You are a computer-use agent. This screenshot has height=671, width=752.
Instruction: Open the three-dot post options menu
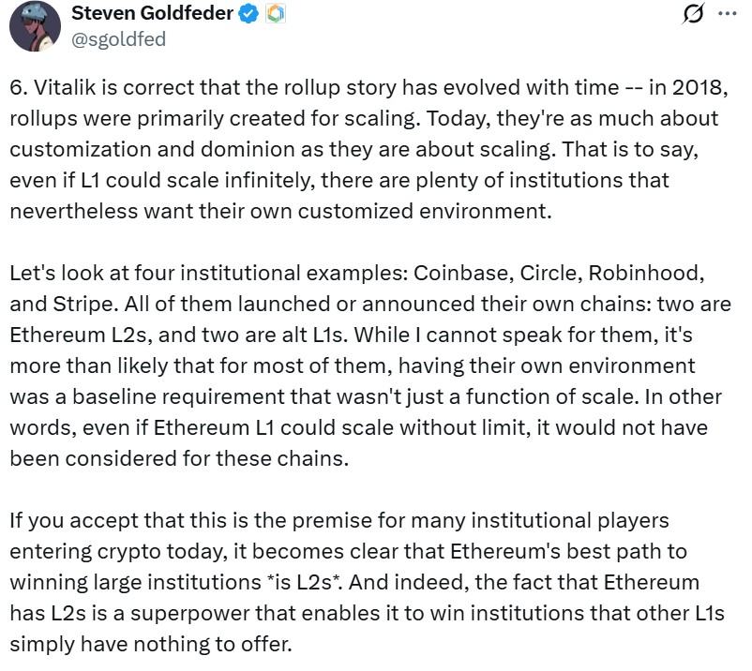pos(725,12)
